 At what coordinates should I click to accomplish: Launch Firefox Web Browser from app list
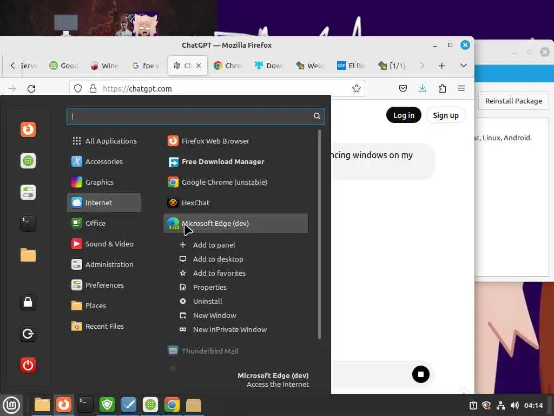coord(235,141)
